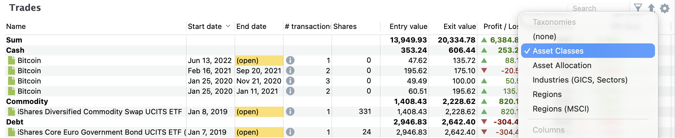The image size is (675, 138).
Task: Select Asset Allocation from the menu
Action: (x=562, y=65)
